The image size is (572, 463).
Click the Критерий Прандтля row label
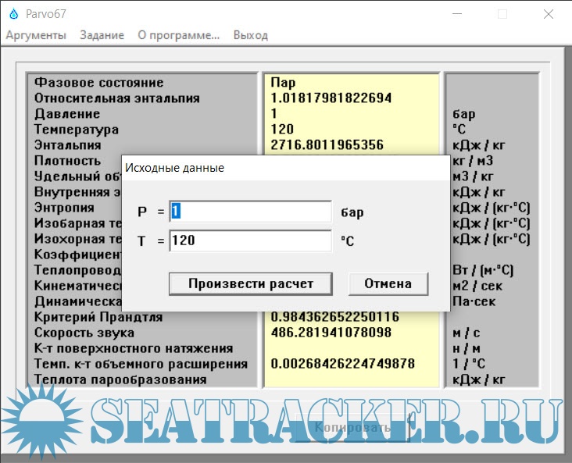pos(98,317)
